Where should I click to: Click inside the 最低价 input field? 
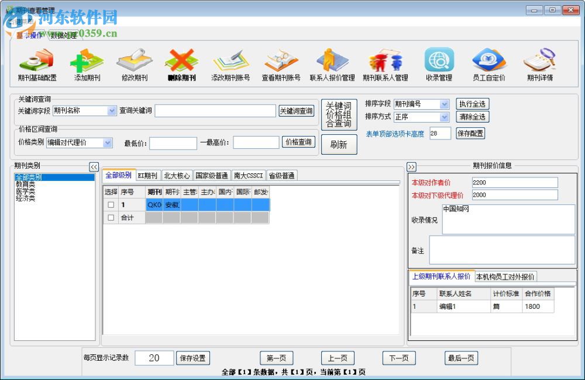pyautogui.click(x=173, y=142)
